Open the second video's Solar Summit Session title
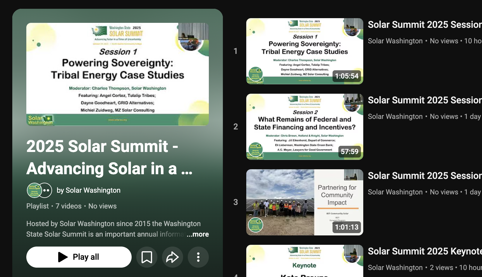Screen dimensions: 482x277 click(x=425, y=100)
